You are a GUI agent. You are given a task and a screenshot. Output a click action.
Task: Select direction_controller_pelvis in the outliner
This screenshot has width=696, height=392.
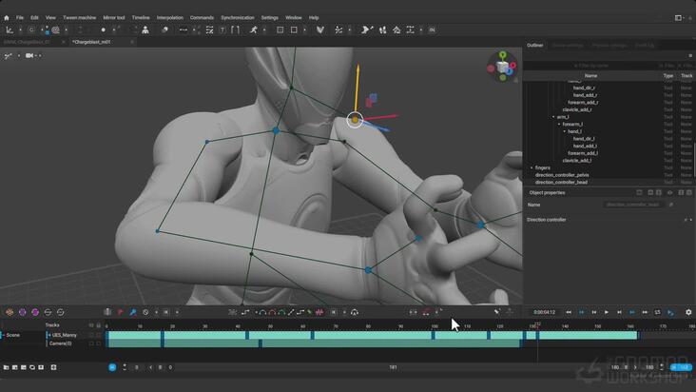[x=562, y=175]
